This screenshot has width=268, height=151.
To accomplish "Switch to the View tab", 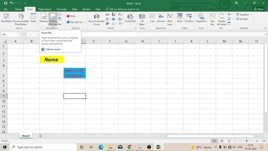I will point(98,9).
